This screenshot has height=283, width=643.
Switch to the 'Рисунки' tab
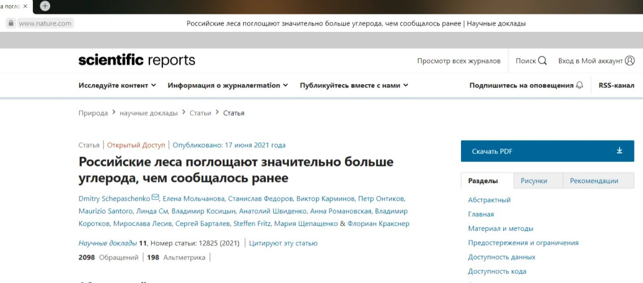tap(534, 181)
